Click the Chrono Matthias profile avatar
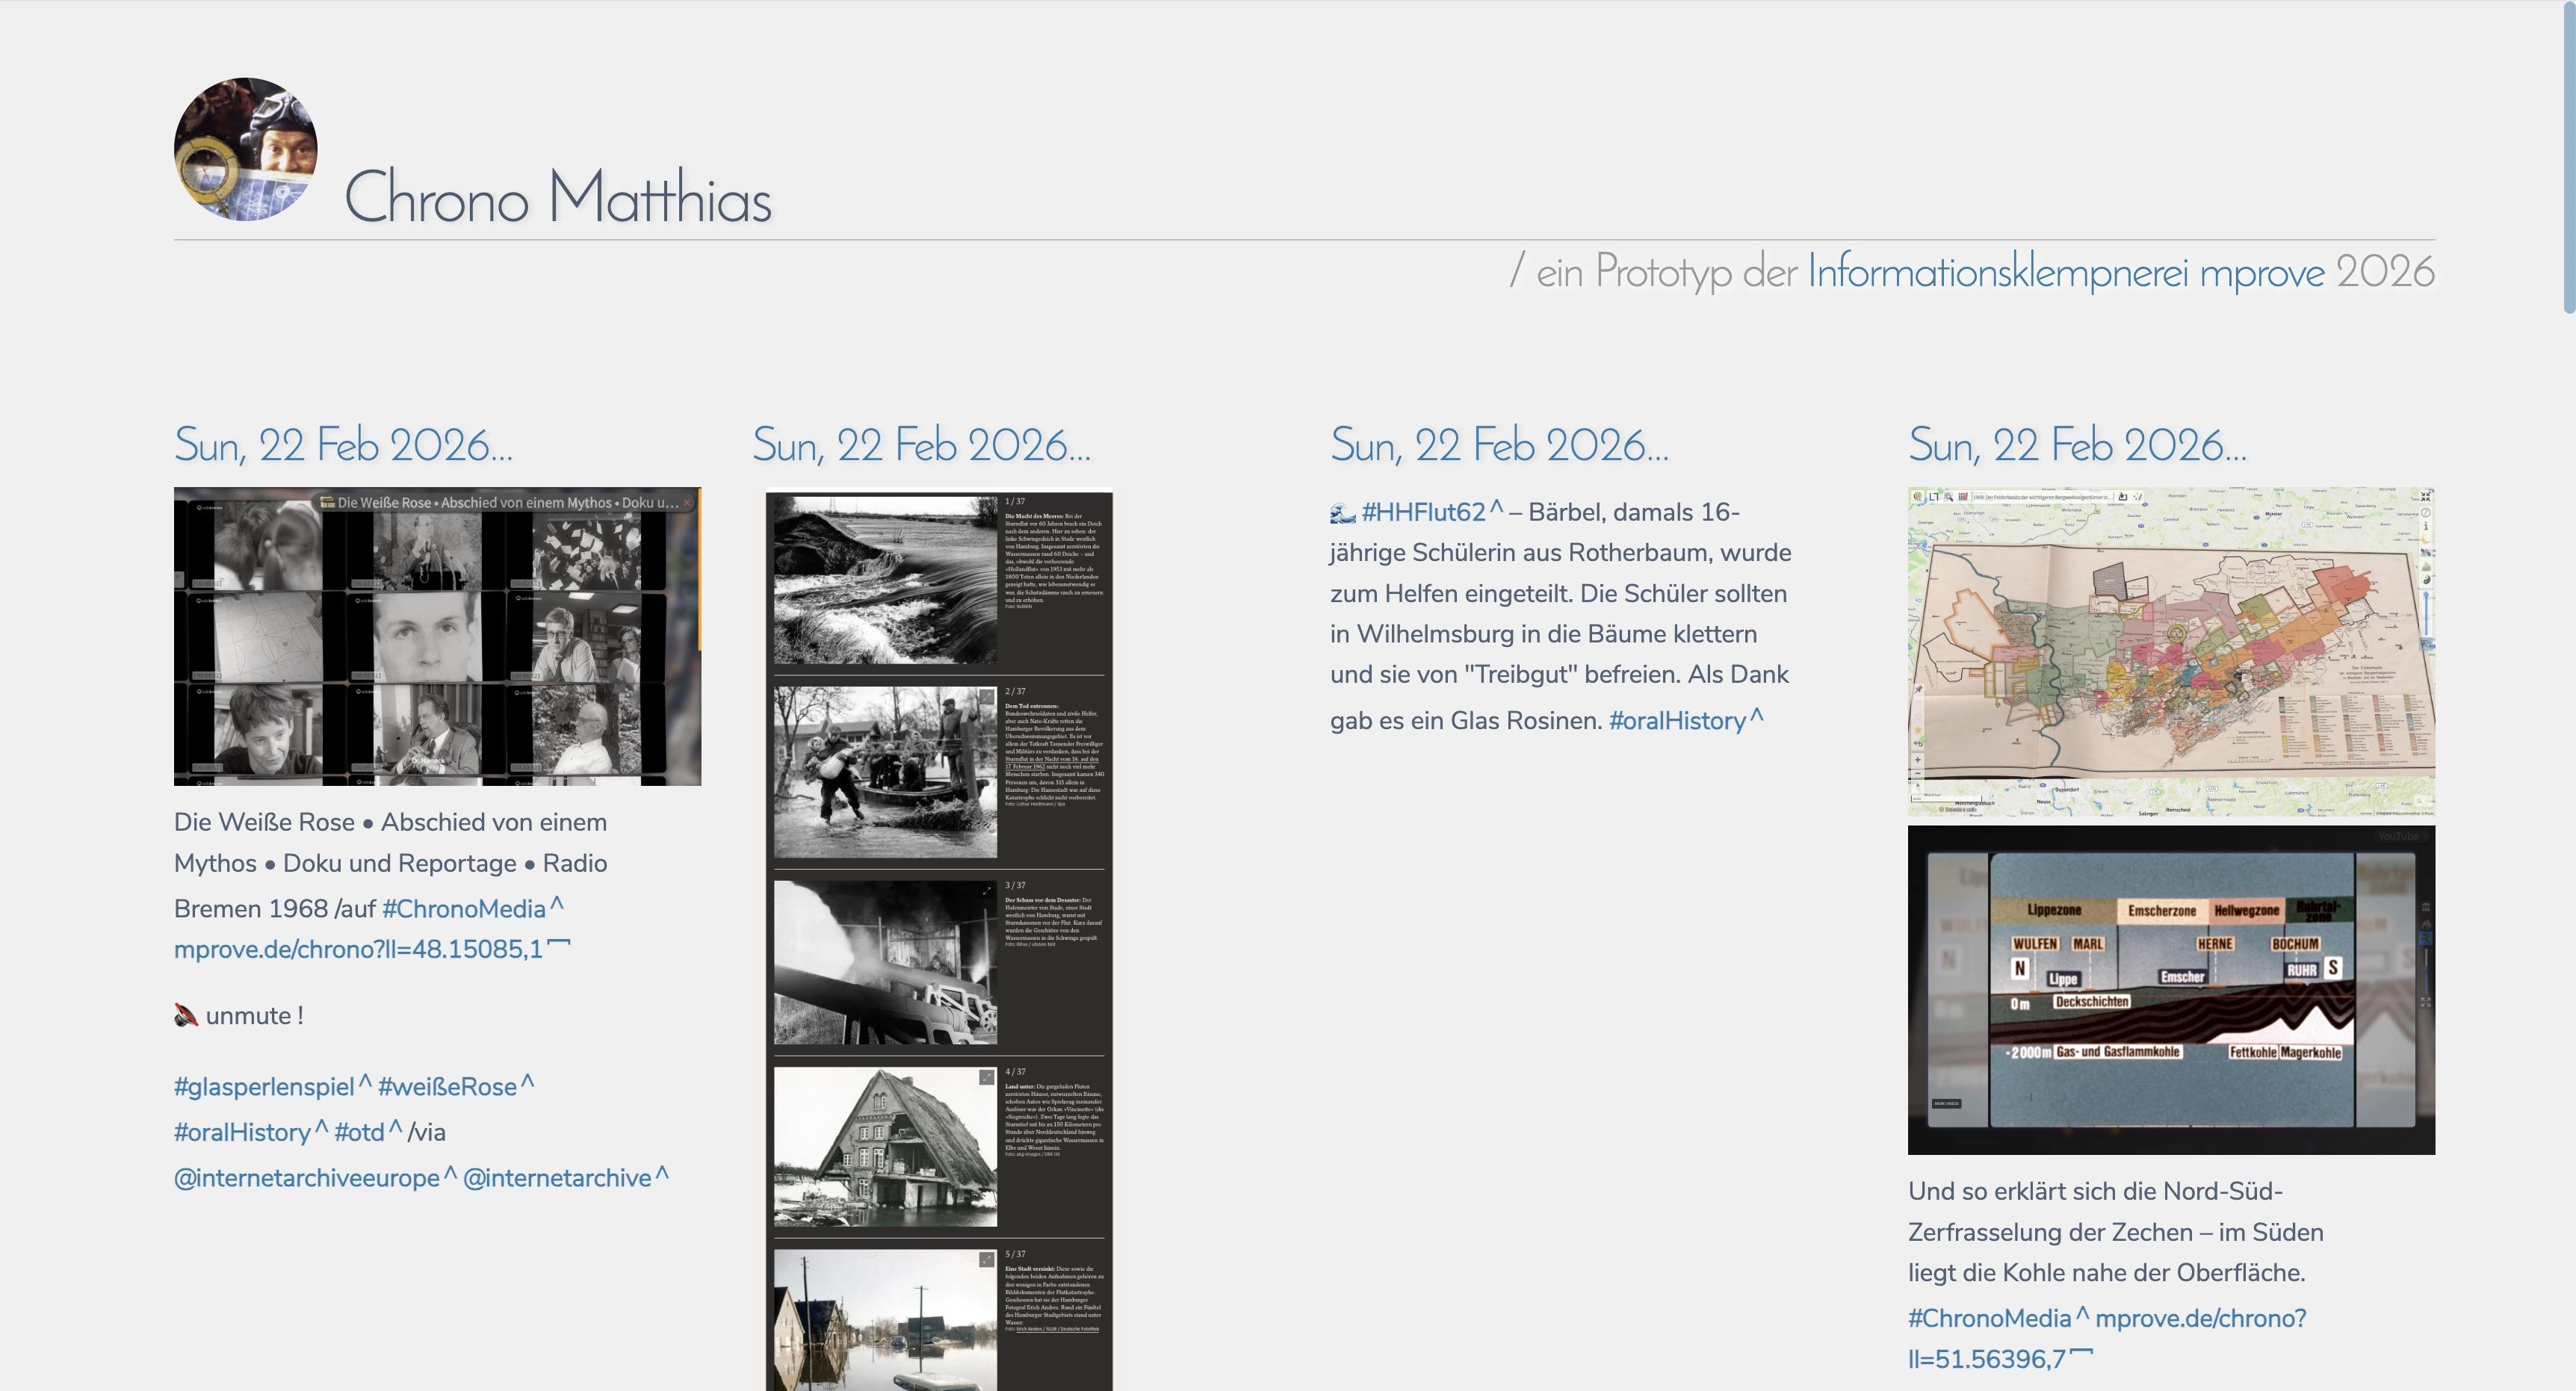Screen dimensions: 2576x1391 246,149
